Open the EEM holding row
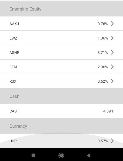 coord(61,67)
